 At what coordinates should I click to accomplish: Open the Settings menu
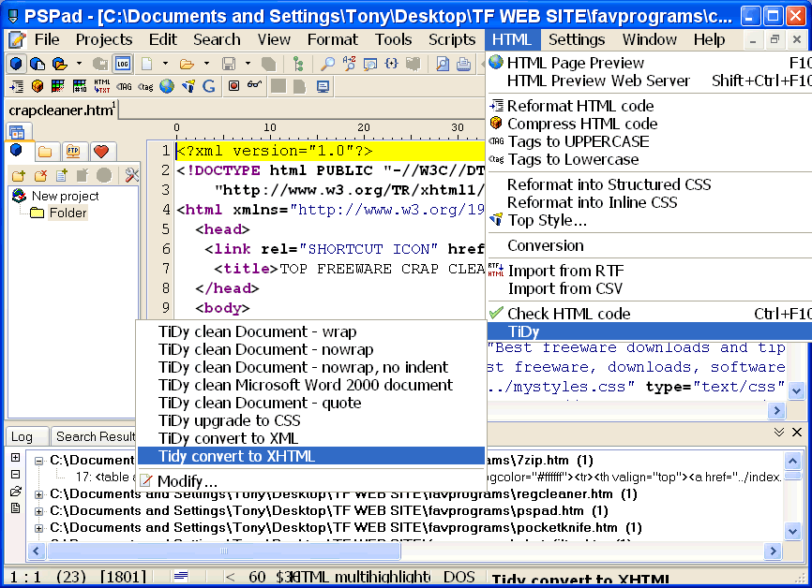coord(577,40)
